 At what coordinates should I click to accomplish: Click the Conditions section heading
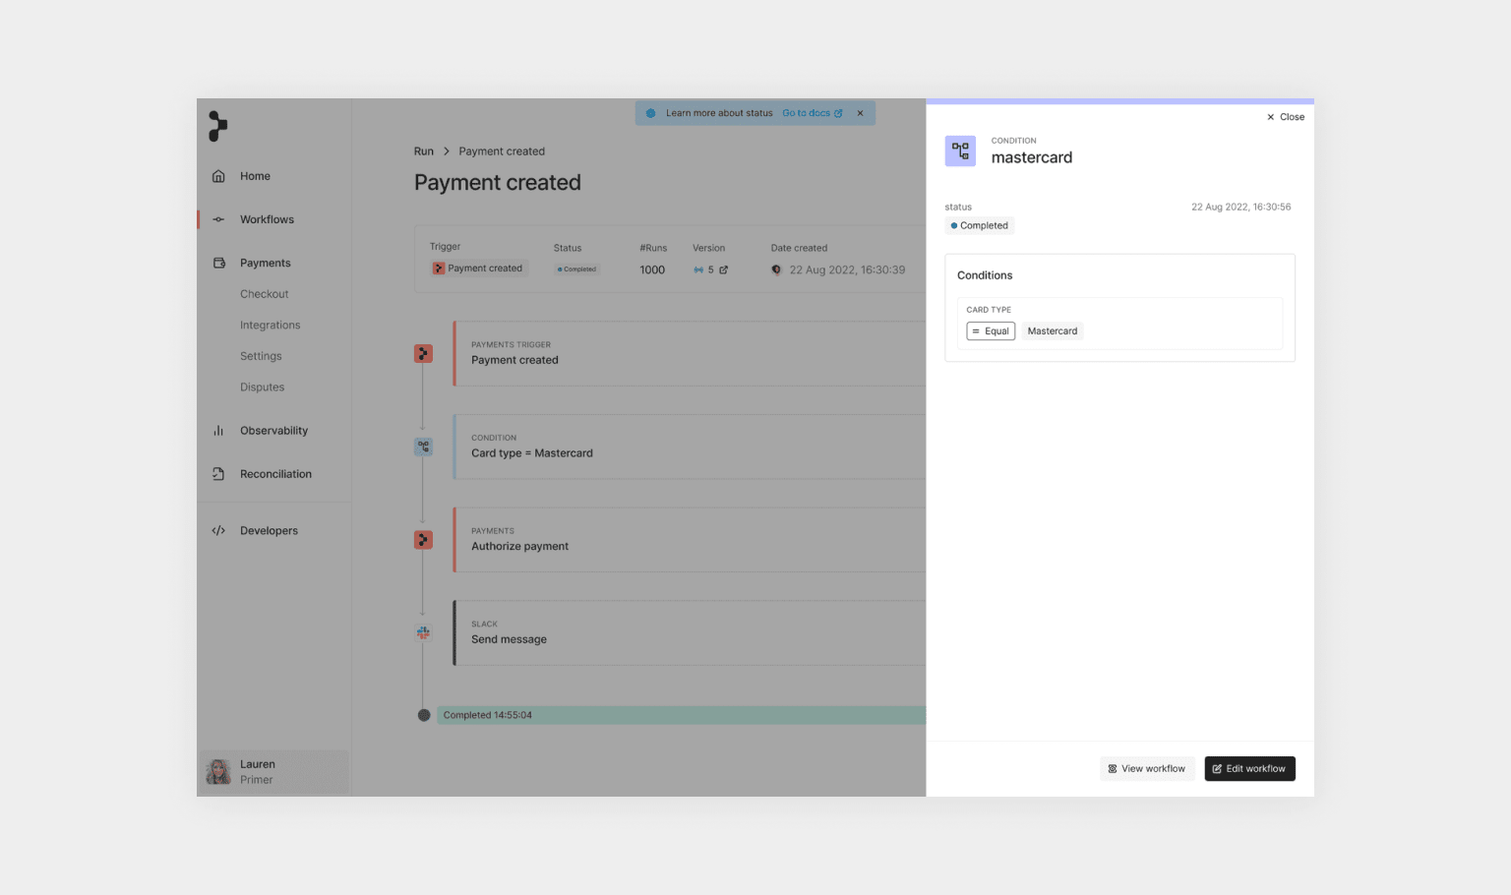coord(985,275)
